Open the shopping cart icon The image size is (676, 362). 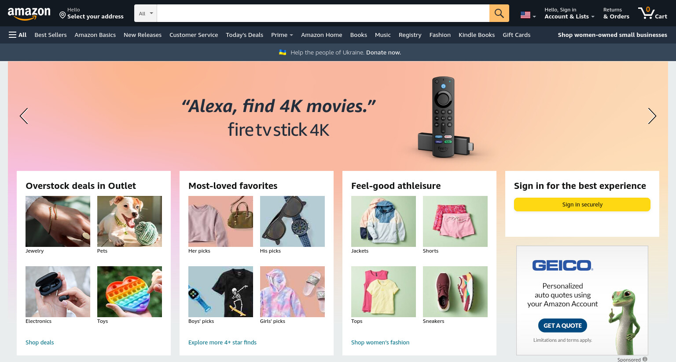653,13
